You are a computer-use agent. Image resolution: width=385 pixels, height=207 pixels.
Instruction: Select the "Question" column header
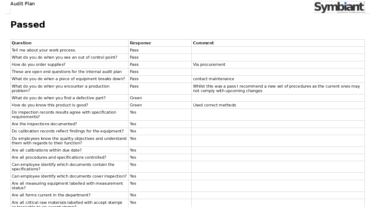click(22, 43)
